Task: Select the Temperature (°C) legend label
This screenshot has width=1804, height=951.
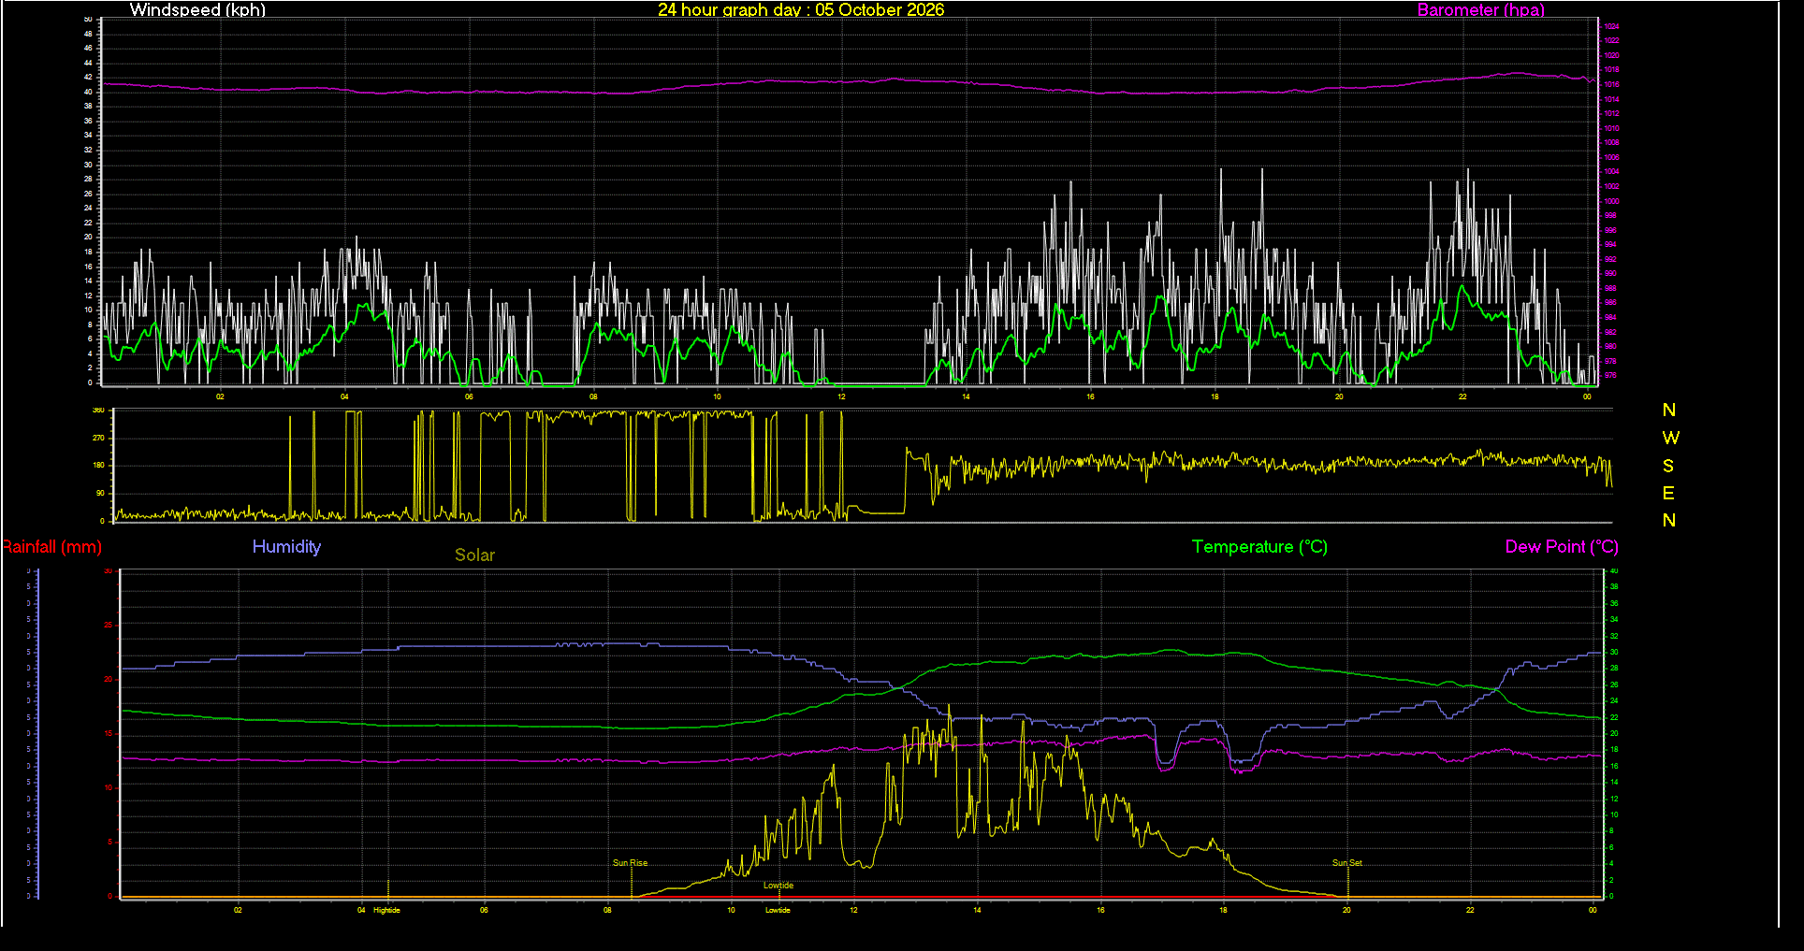Action: point(1259,547)
